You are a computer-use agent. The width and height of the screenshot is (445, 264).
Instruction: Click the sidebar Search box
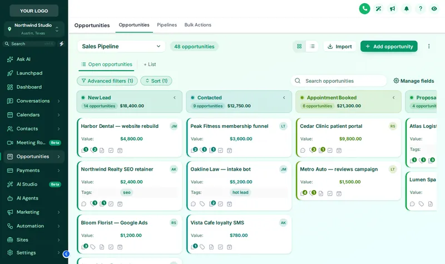[29, 44]
